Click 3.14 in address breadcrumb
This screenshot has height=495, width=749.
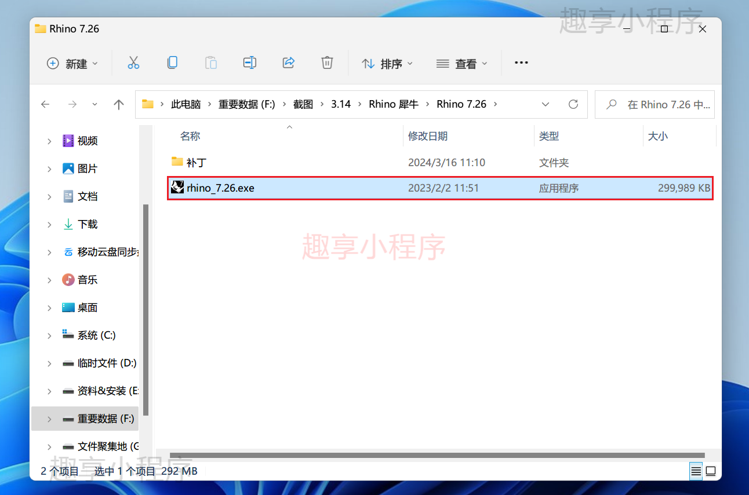pyautogui.click(x=341, y=104)
